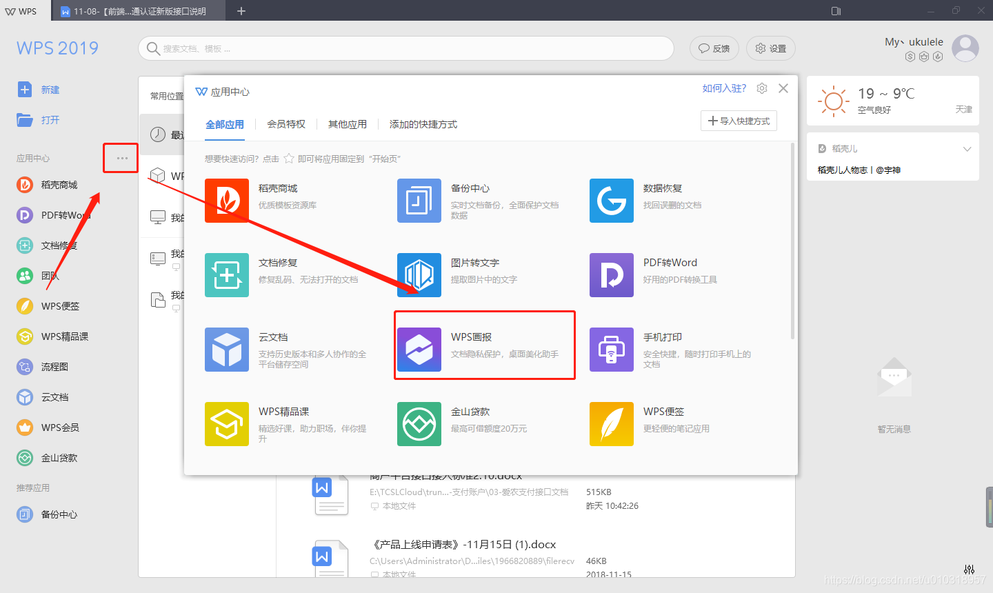Viewport: 993px width, 593px height.
Task: Open sidebar WPS精品课 item
Action: 52,336
